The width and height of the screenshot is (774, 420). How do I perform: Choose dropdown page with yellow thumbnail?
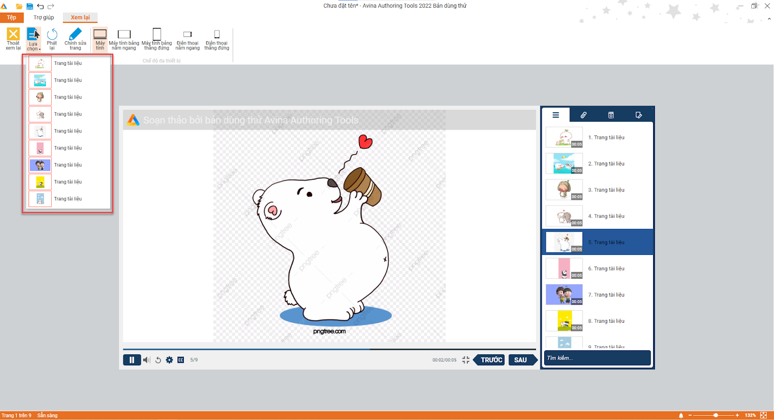coord(68,182)
